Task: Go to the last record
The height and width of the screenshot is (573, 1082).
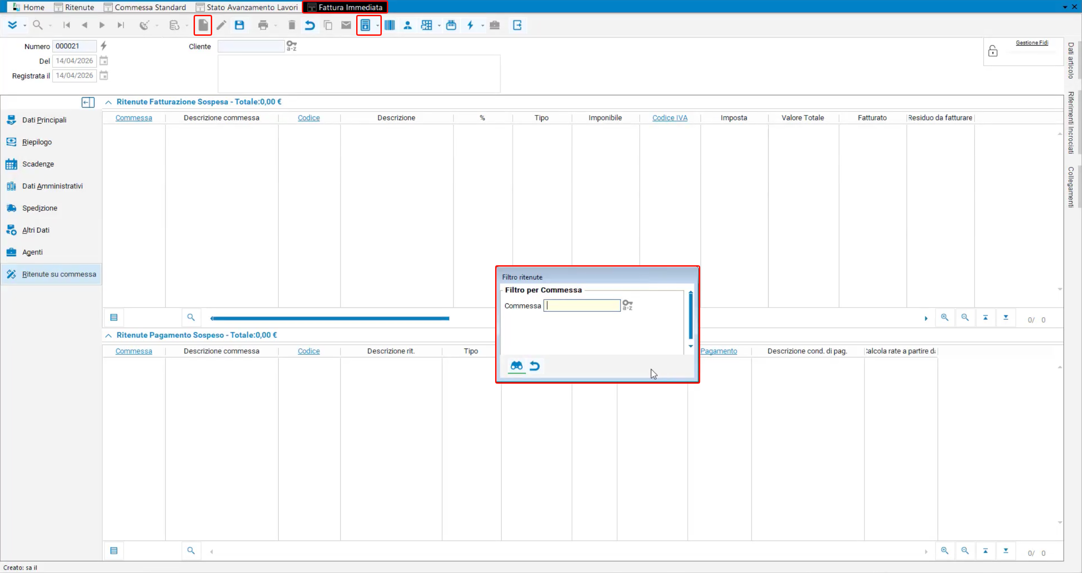Action: click(120, 25)
